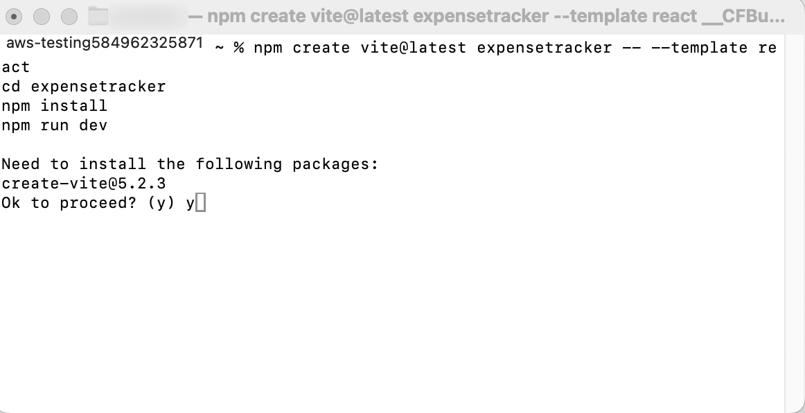Image resolution: width=805 pixels, height=413 pixels.
Task: Click the 'cd expensetracker' line
Action: click(x=84, y=87)
